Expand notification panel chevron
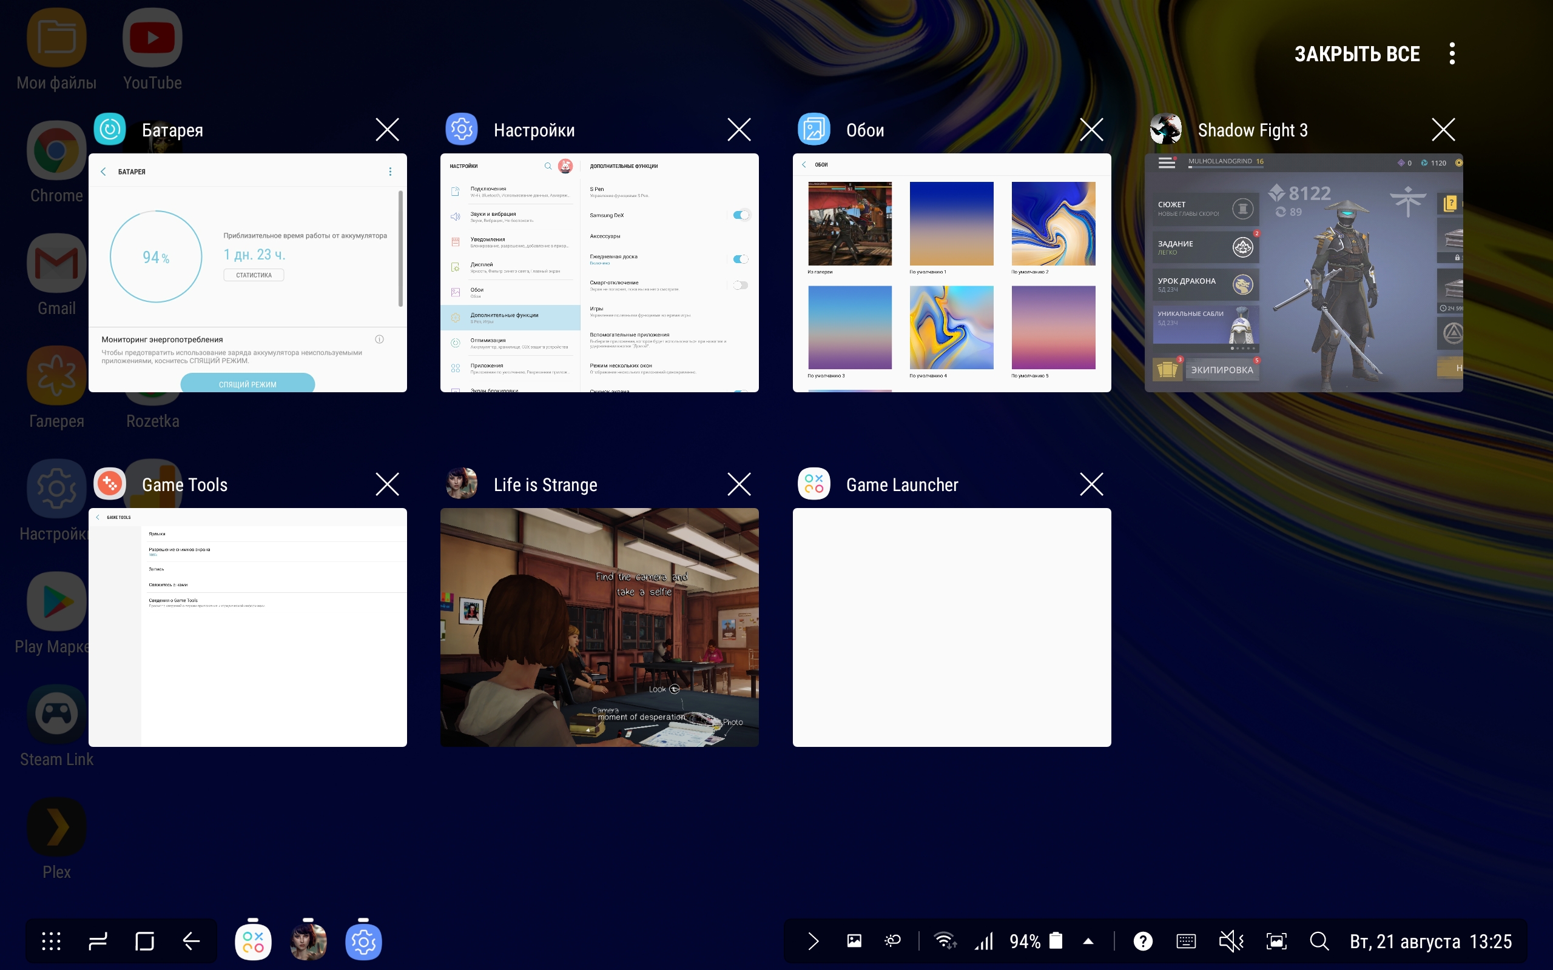This screenshot has height=970, width=1553. (x=813, y=941)
